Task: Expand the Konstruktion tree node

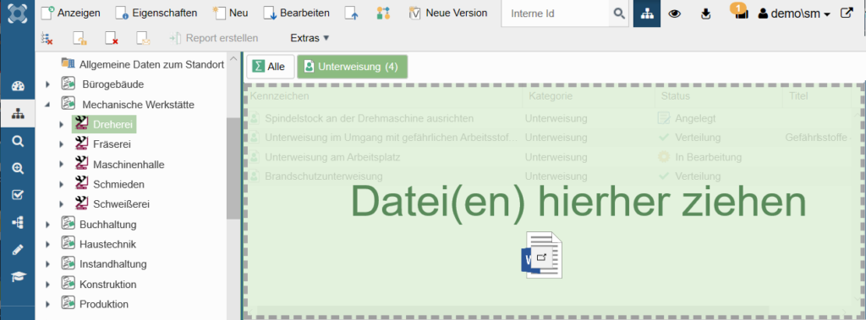Action: [x=47, y=285]
